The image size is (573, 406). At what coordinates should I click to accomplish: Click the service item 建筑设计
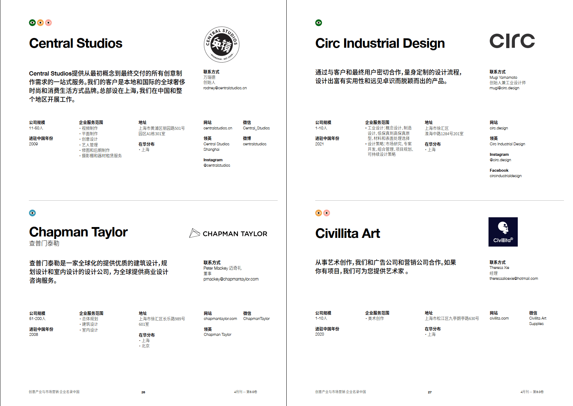tap(90, 324)
